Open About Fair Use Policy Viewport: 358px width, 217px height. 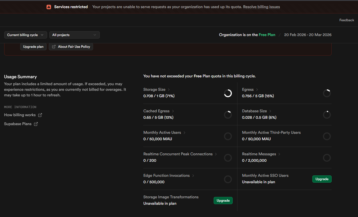click(71, 47)
